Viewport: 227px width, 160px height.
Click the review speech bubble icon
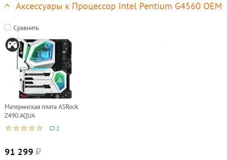point(52,128)
